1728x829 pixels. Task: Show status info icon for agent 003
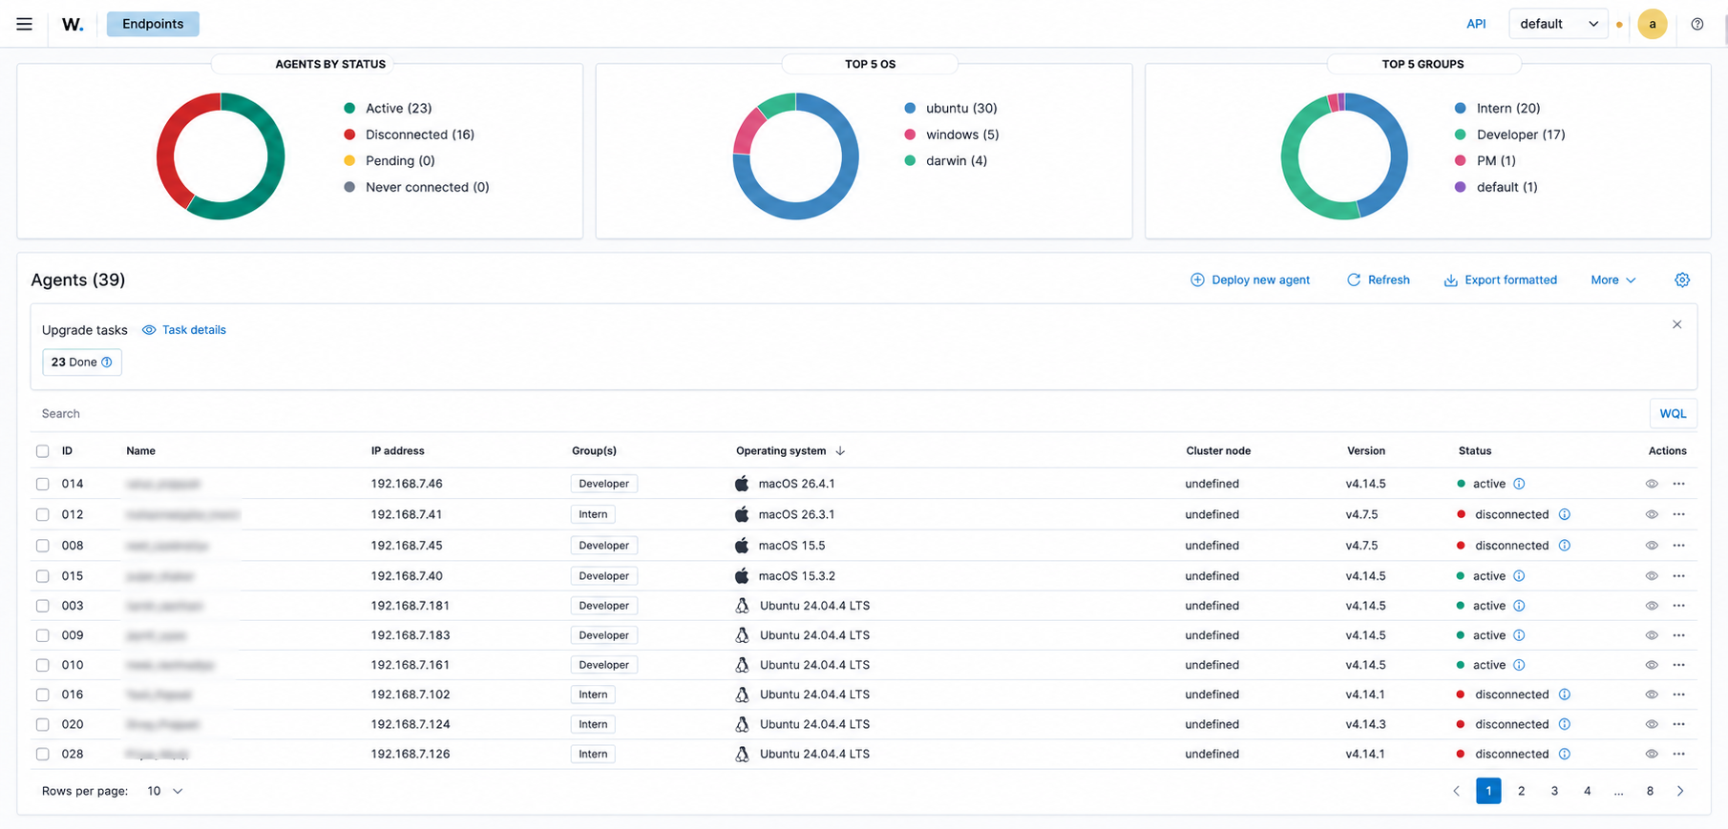pyautogui.click(x=1519, y=606)
